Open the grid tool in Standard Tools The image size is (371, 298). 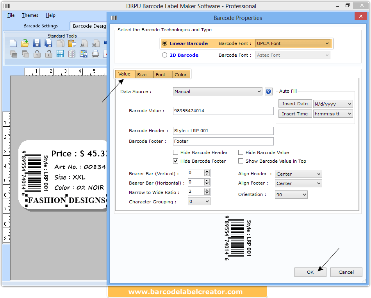(x=60, y=53)
